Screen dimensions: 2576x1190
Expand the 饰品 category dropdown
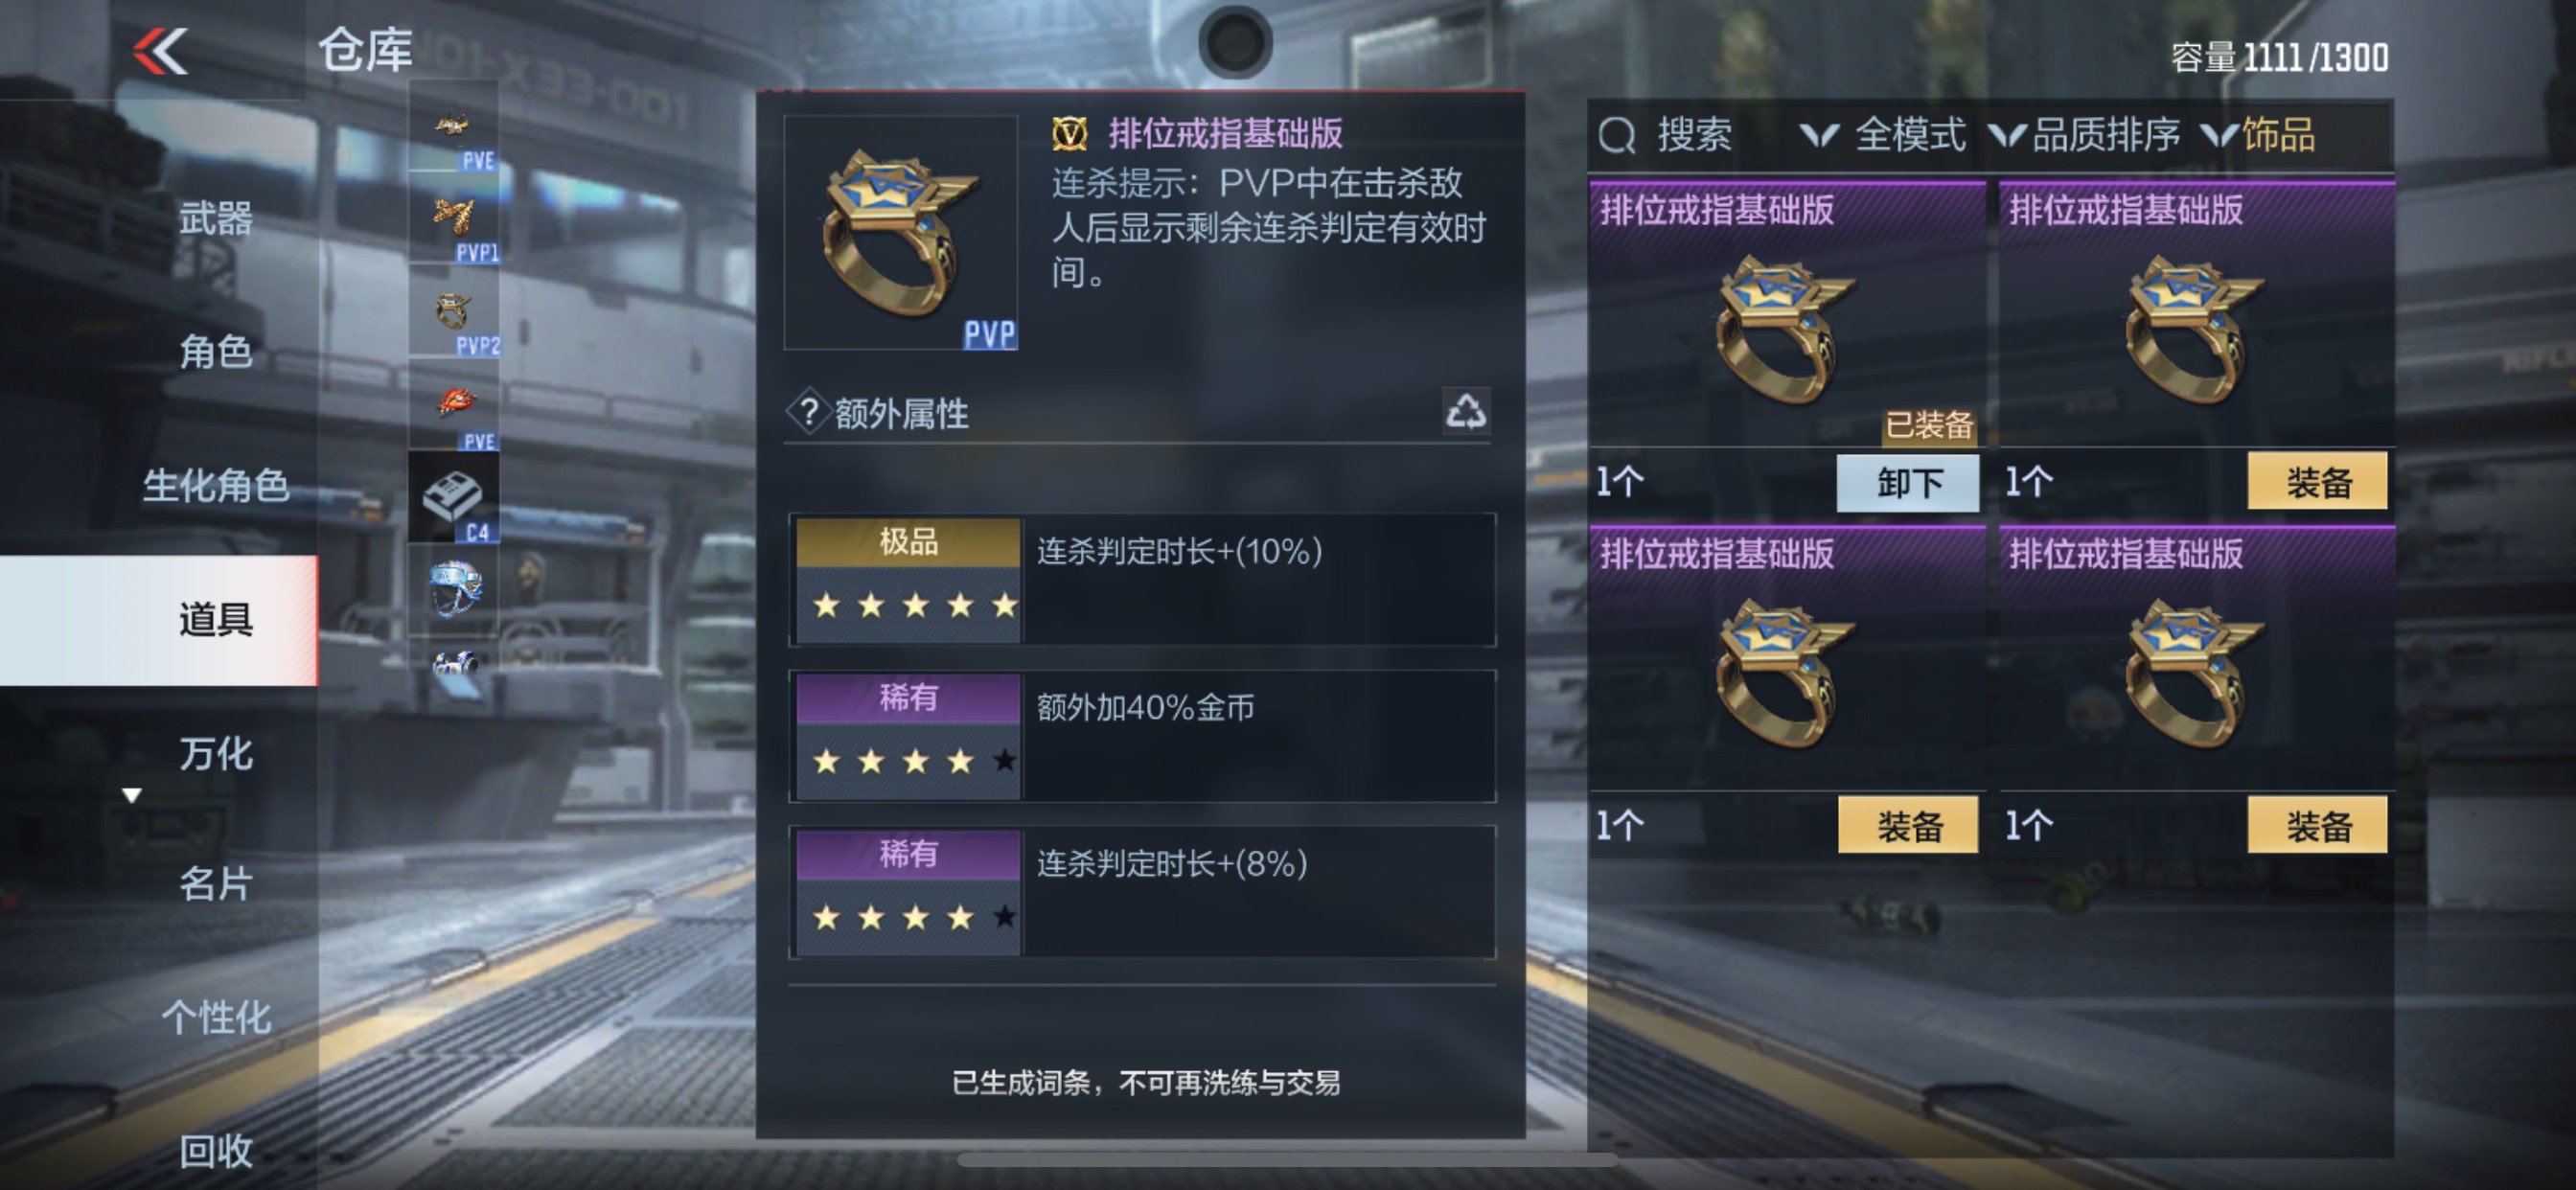(x=2260, y=135)
